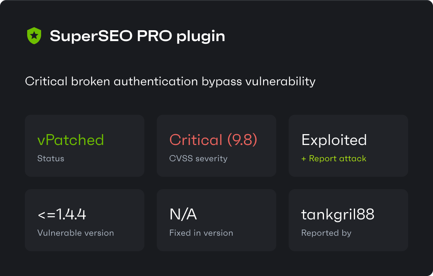This screenshot has height=276, width=433.
Task: Click empty space in the Status card
Action: point(124,128)
